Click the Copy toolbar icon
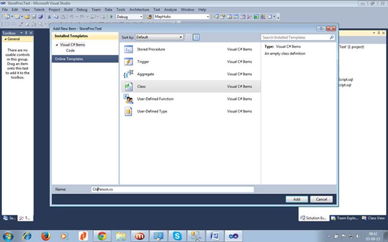This screenshot has width=388, height=242. pos(56,17)
